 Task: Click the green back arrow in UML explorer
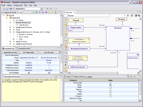click(x=36, y=12)
